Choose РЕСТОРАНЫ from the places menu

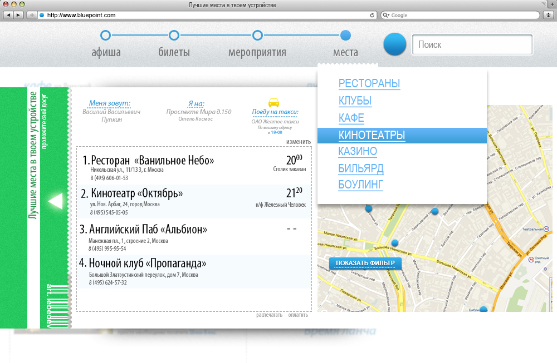pos(369,84)
